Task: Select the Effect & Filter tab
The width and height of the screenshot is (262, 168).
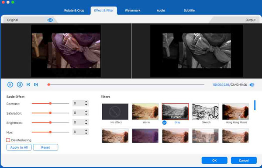Action: click(x=104, y=10)
